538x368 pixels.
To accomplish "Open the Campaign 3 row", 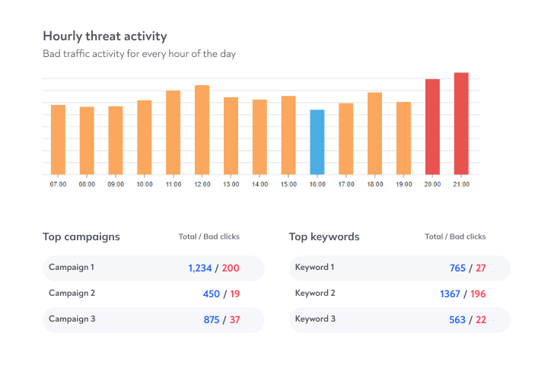I will click(x=154, y=319).
